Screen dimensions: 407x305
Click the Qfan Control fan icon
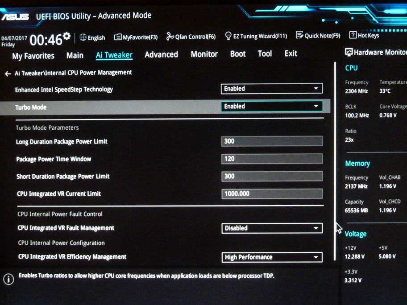(x=170, y=37)
